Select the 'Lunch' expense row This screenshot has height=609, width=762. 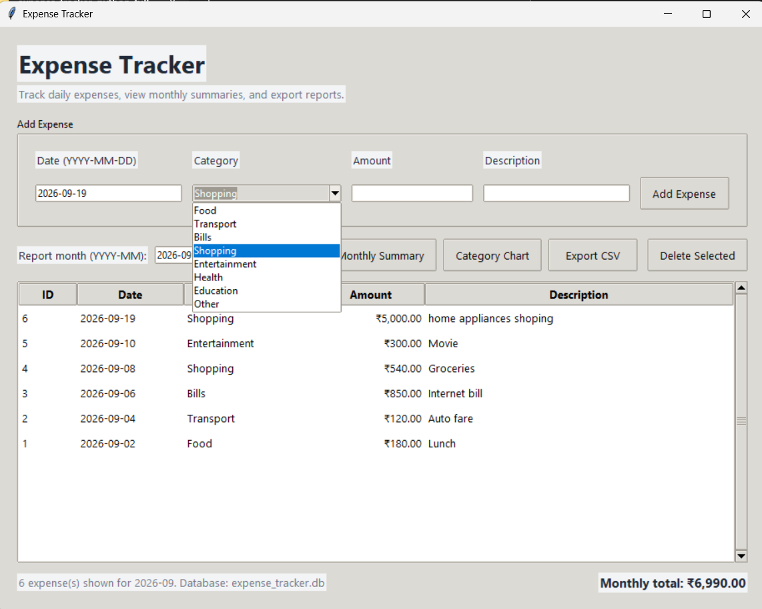376,443
